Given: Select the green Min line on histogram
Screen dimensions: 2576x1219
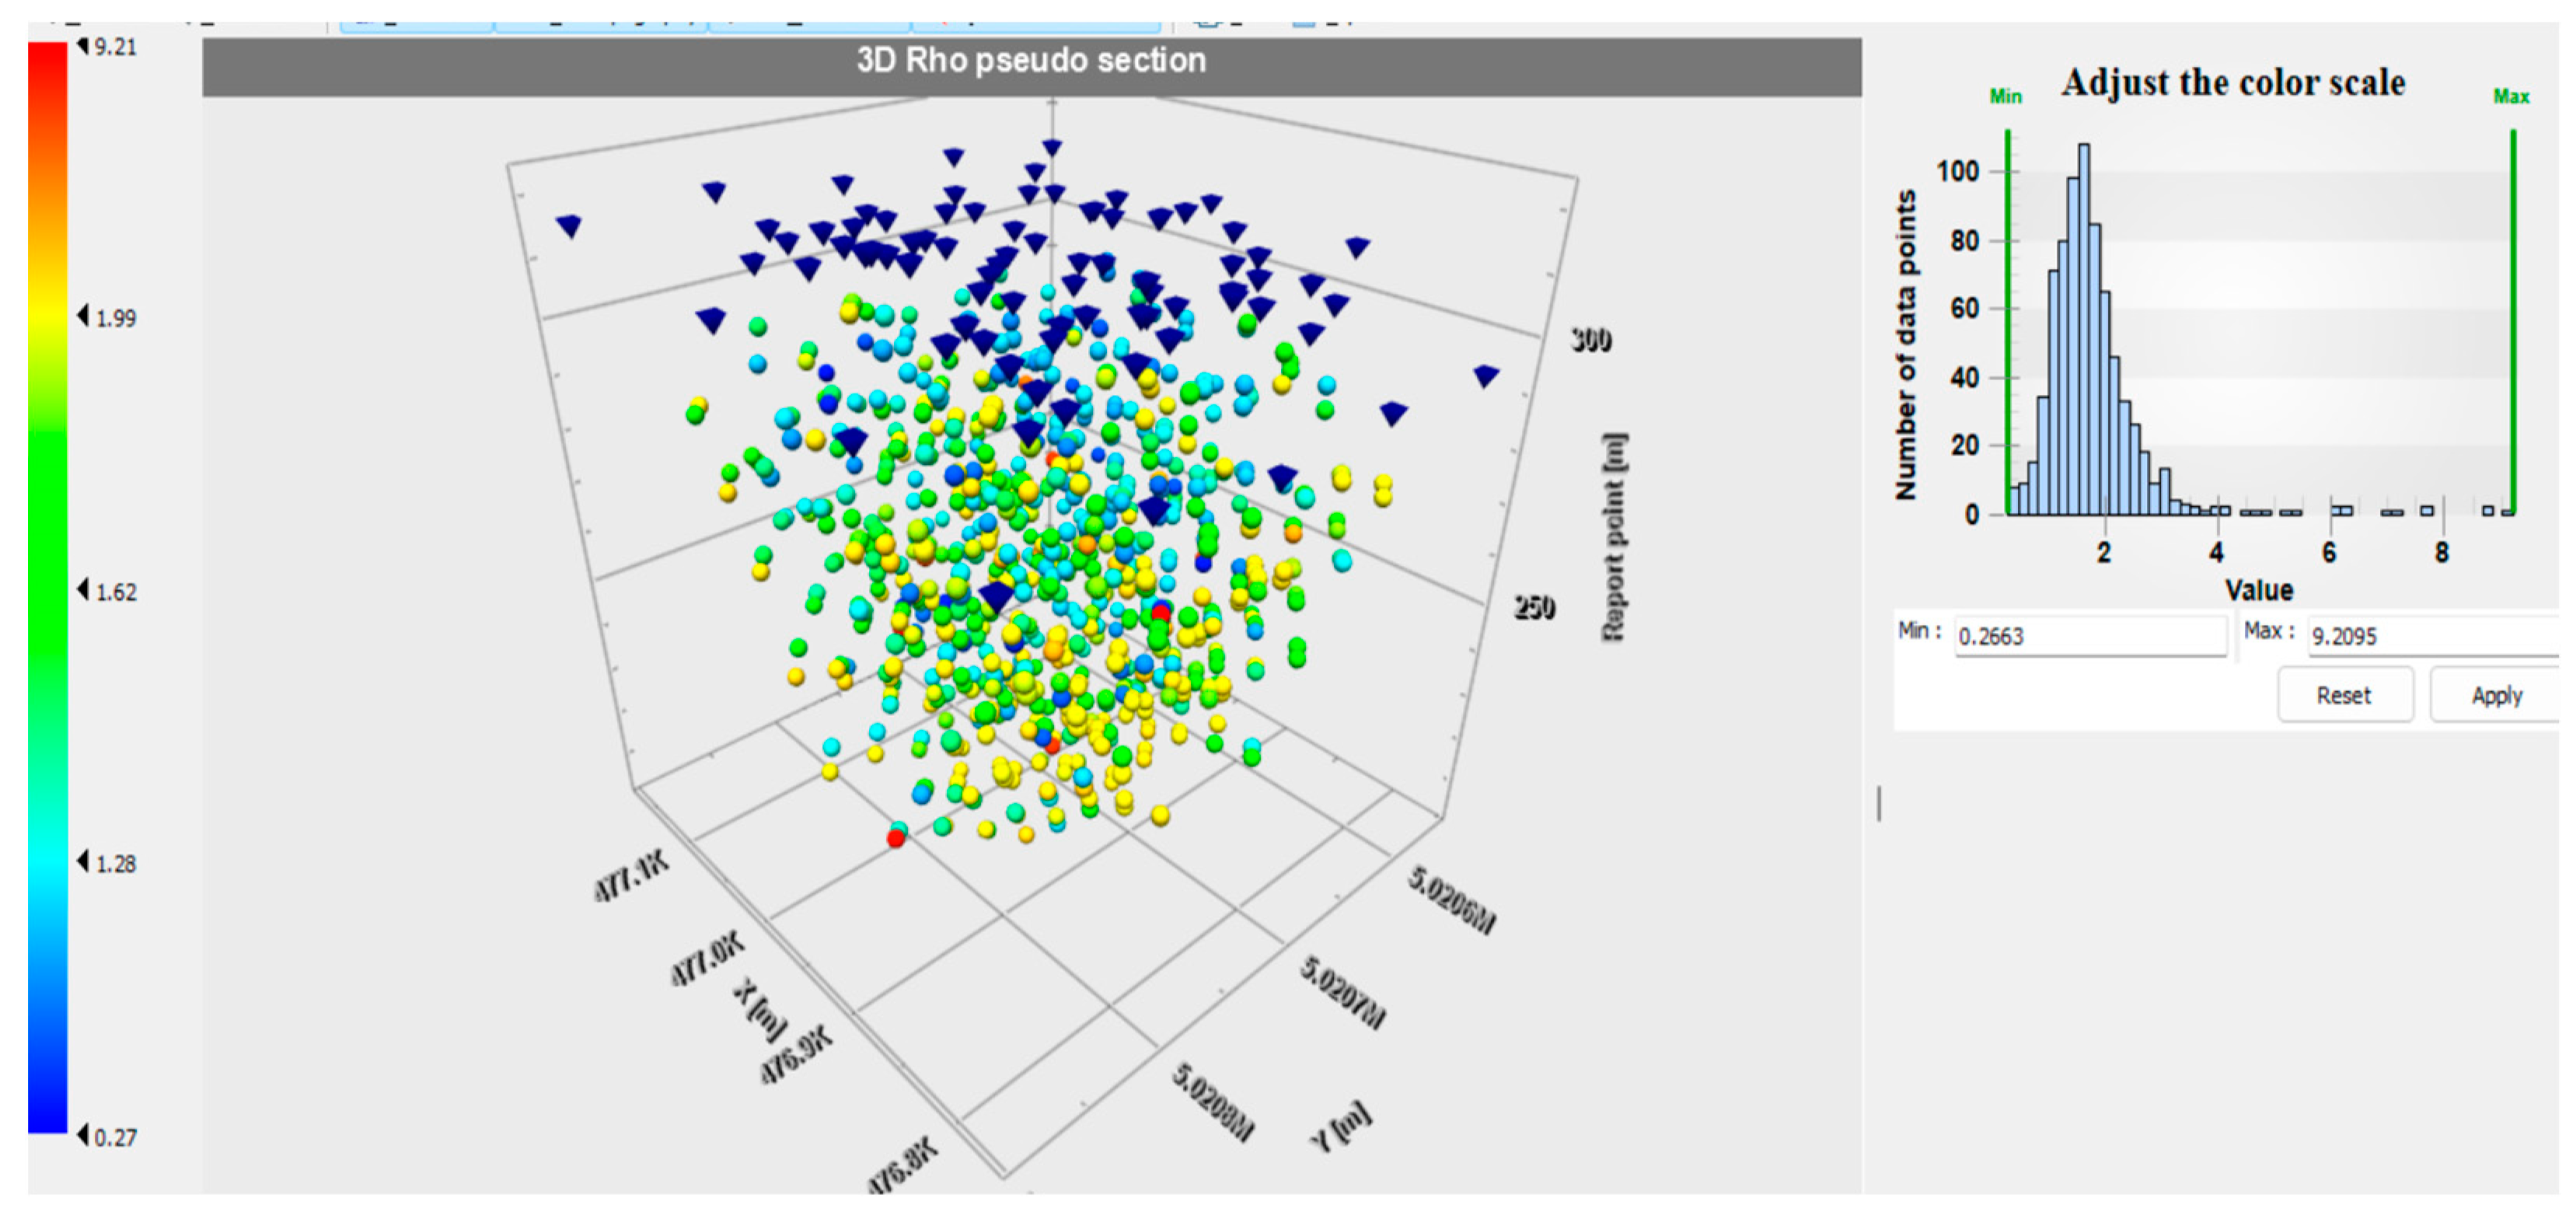Looking at the screenshot, I should click(2007, 320).
